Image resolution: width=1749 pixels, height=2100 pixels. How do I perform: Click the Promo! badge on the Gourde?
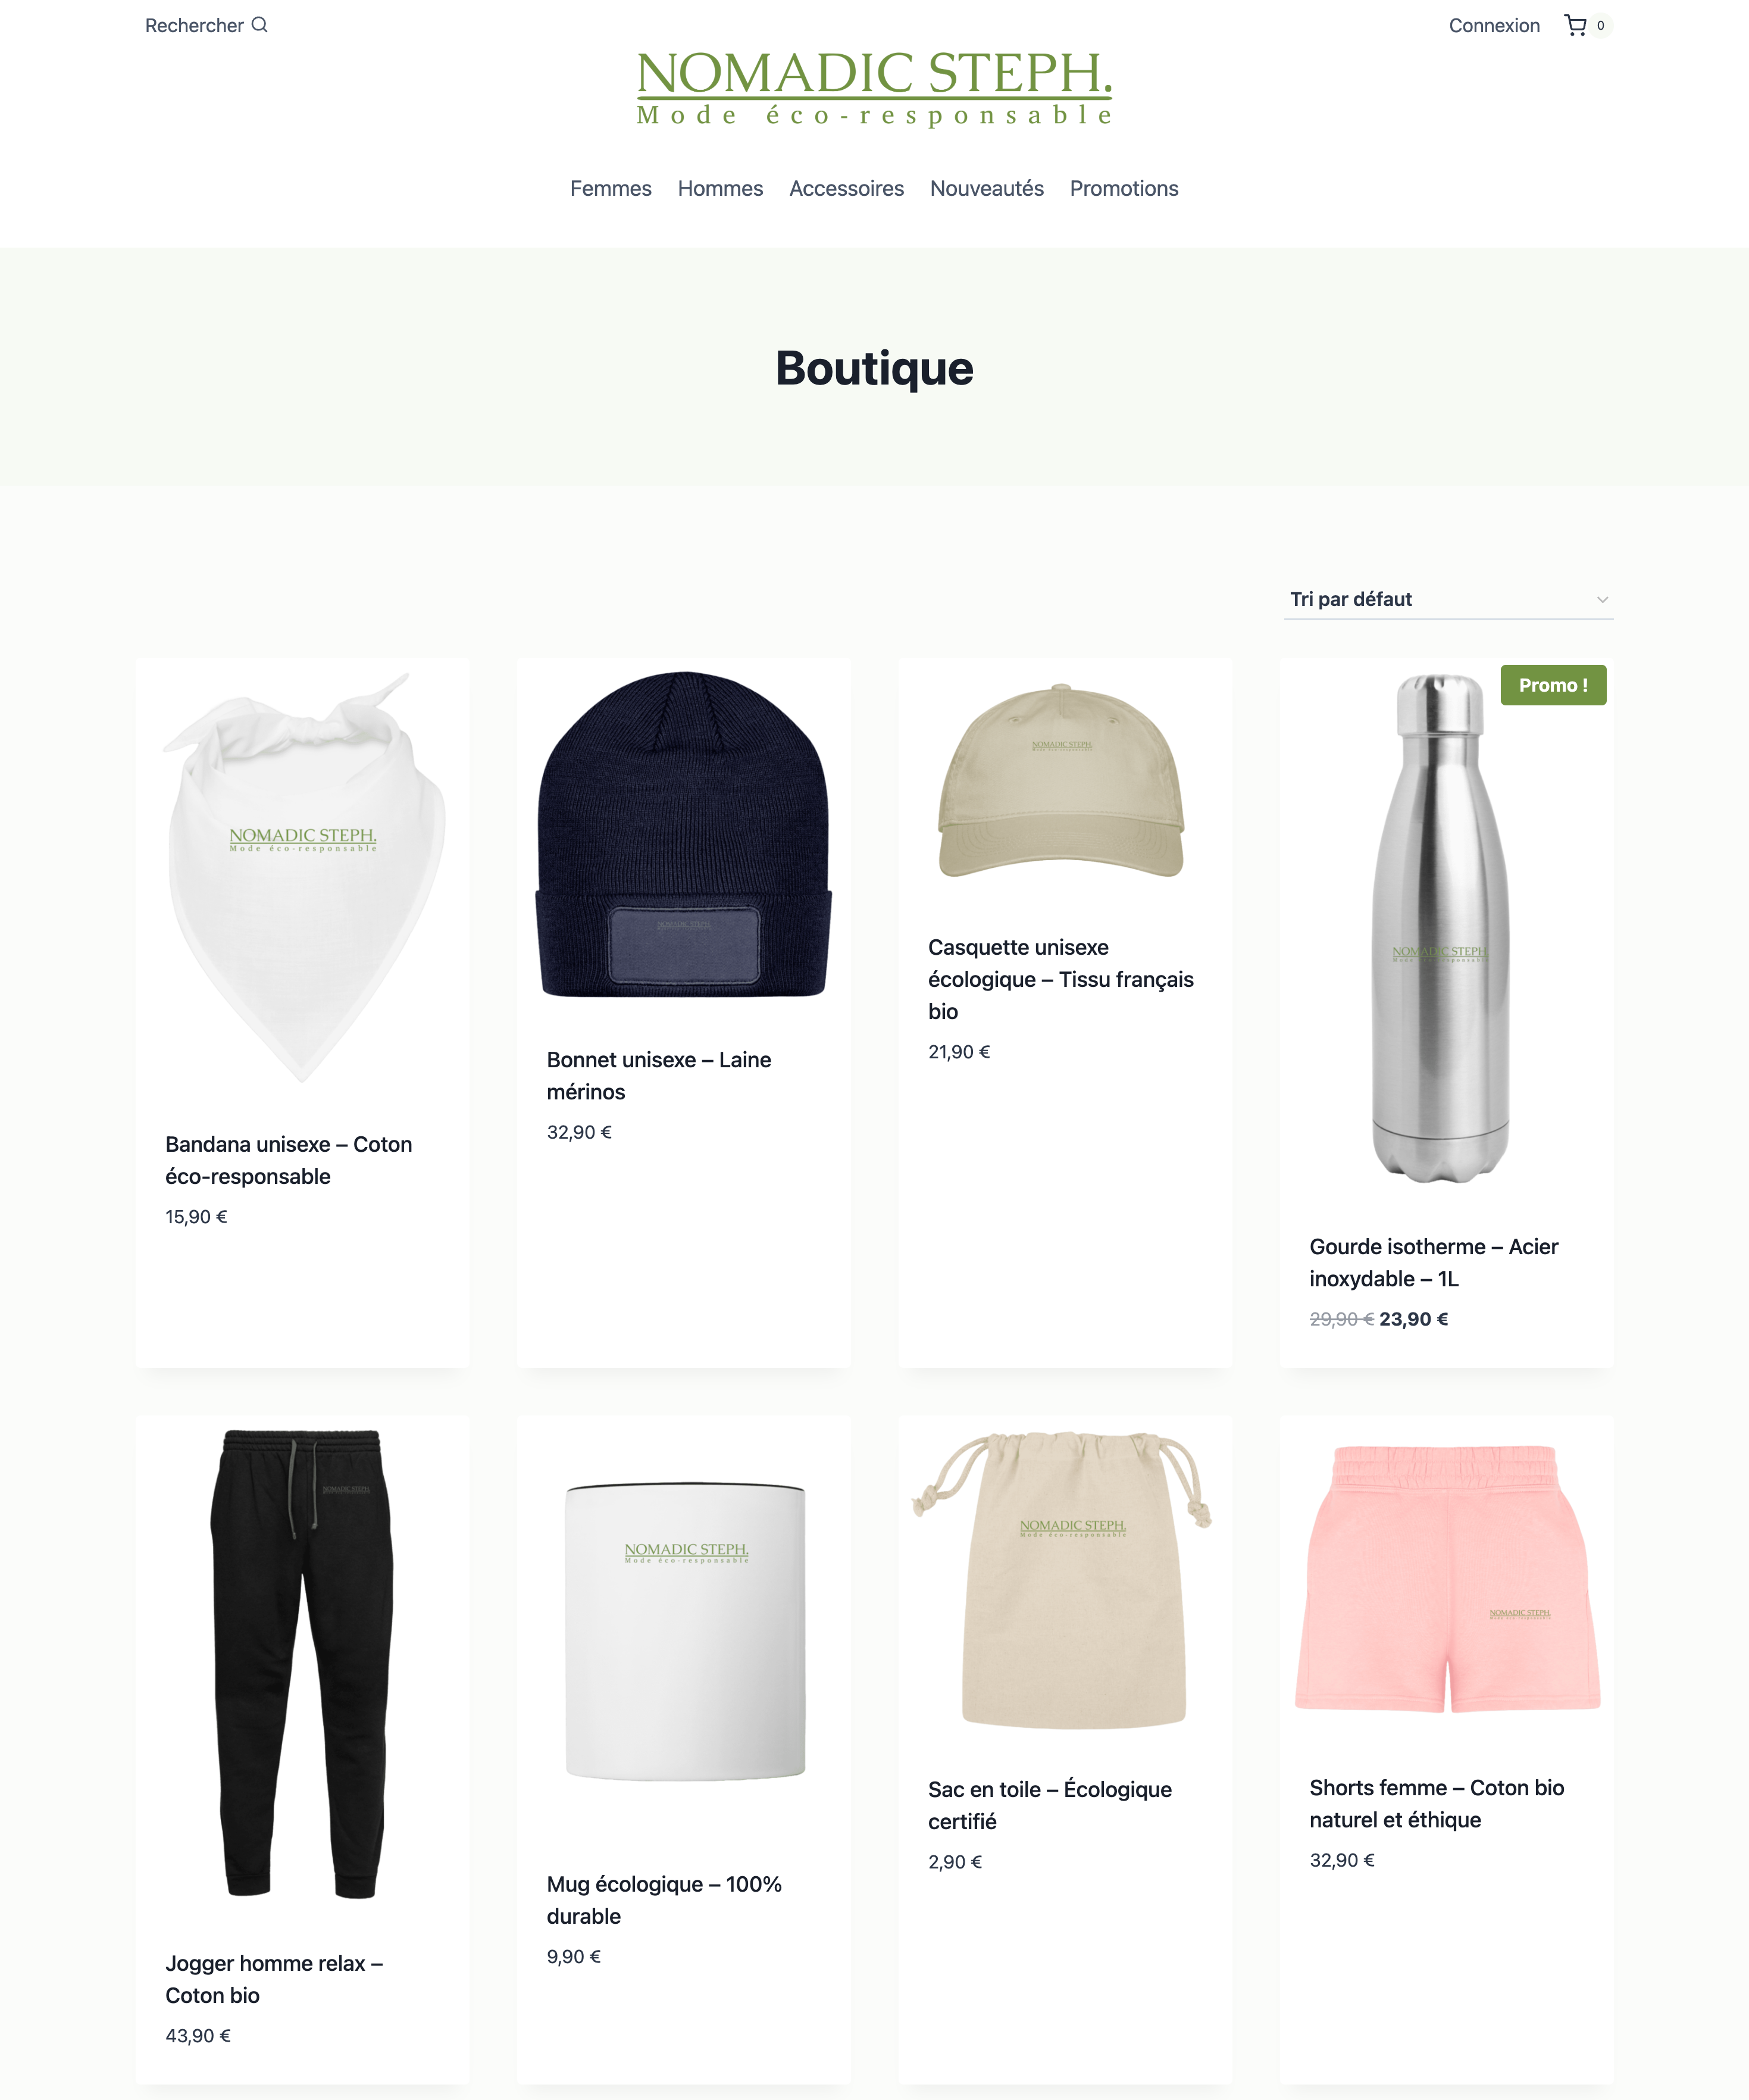(x=1552, y=685)
